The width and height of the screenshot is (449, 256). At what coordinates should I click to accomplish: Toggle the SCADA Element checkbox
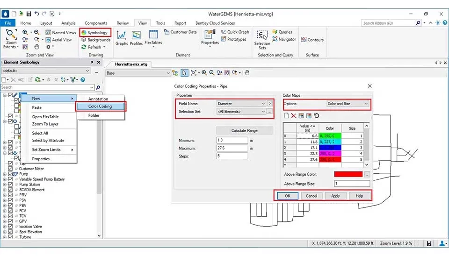pyautogui.click(x=10, y=190)
